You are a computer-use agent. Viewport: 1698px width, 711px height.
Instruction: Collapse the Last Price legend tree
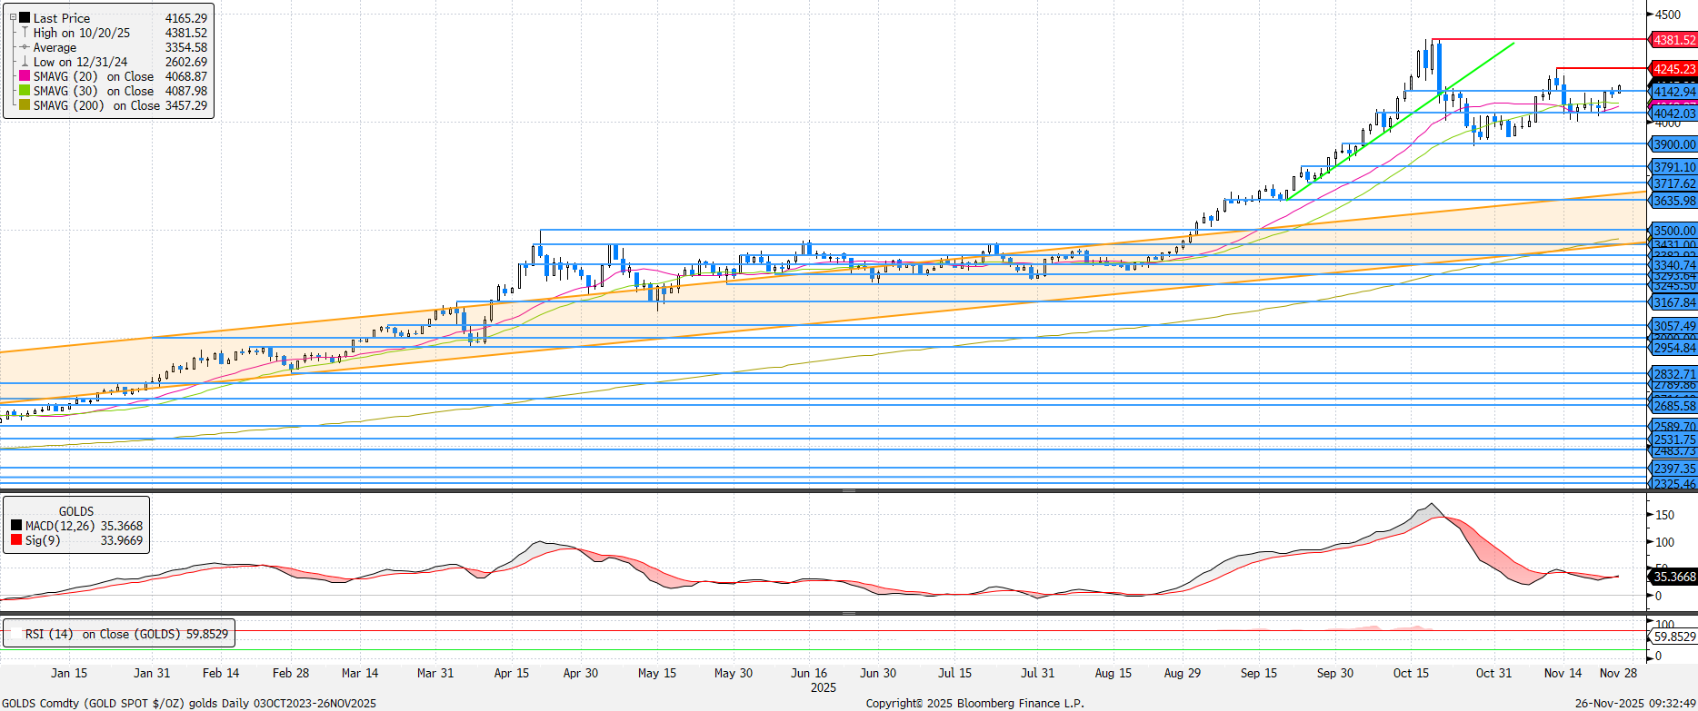click(x=13, y=18)
